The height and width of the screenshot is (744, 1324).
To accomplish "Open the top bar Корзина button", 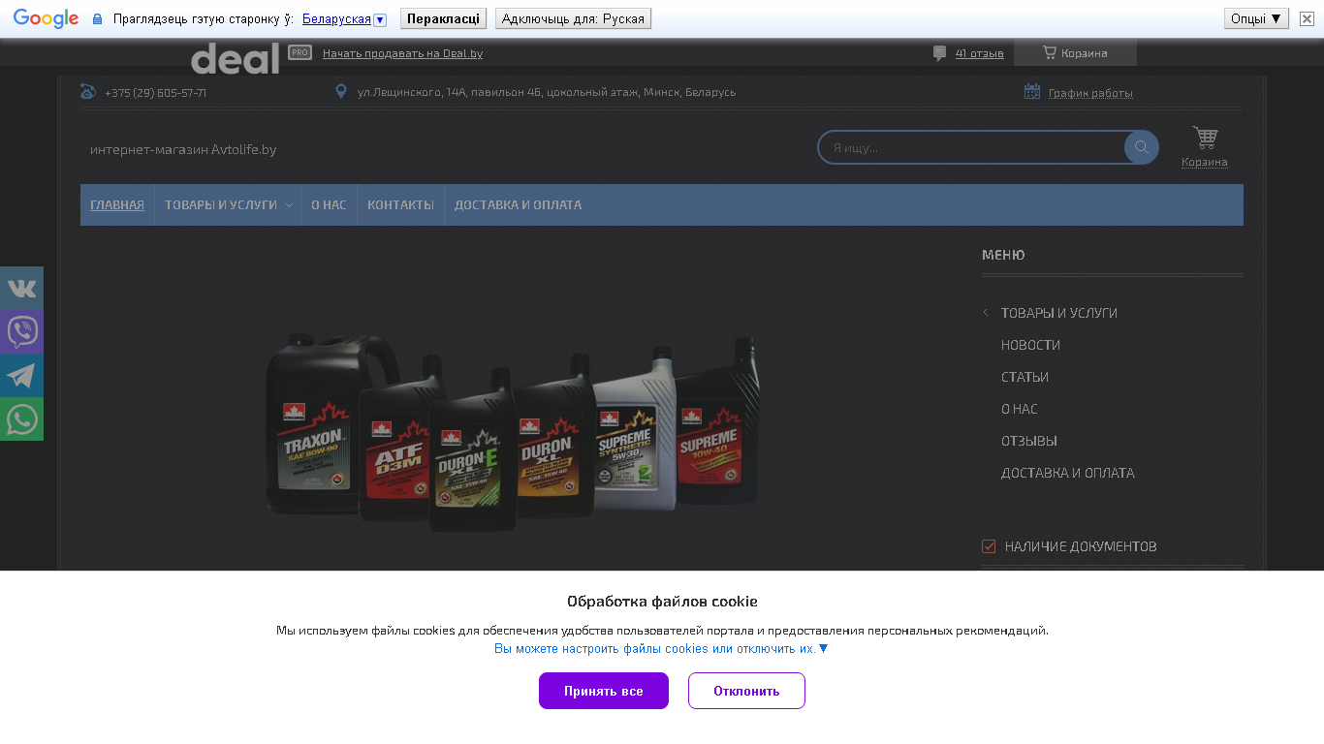I will (1075, 53).
